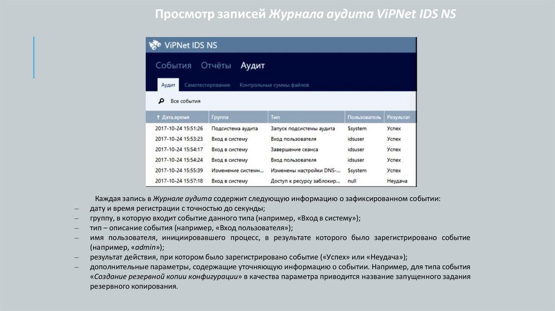The width and height of the screenshot is (555, 311).
Task: Click $system user in the 15:51:26 row
Action: [x=357, y=128]
